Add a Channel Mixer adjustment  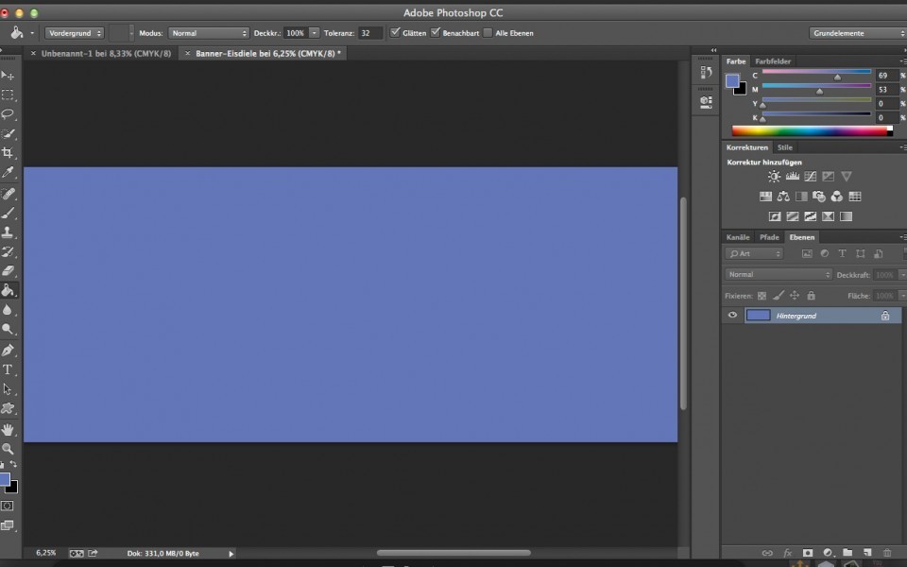pyautogui.click(x=837, y=197)
